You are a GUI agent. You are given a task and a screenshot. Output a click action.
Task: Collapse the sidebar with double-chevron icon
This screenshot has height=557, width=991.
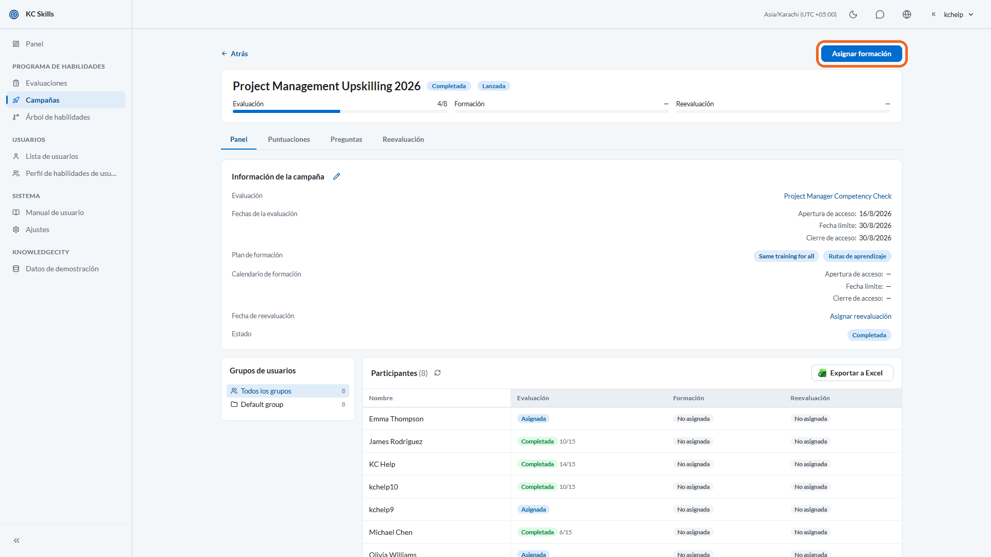[17, 540]
